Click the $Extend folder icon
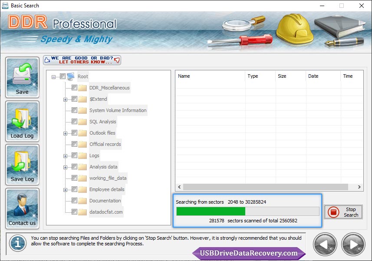 point(82,99)
